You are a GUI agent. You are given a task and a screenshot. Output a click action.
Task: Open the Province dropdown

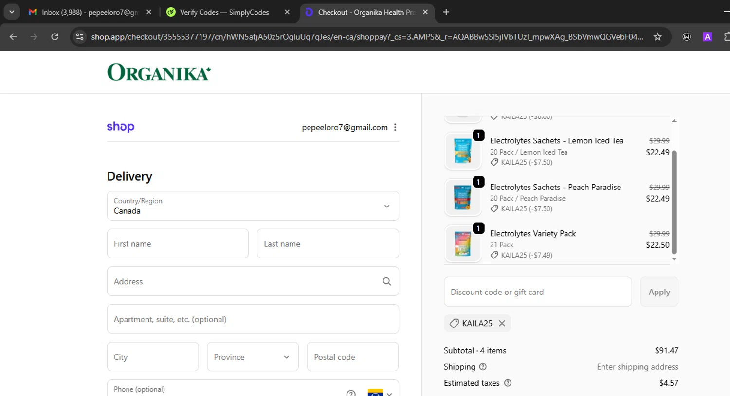click(253, 357)
